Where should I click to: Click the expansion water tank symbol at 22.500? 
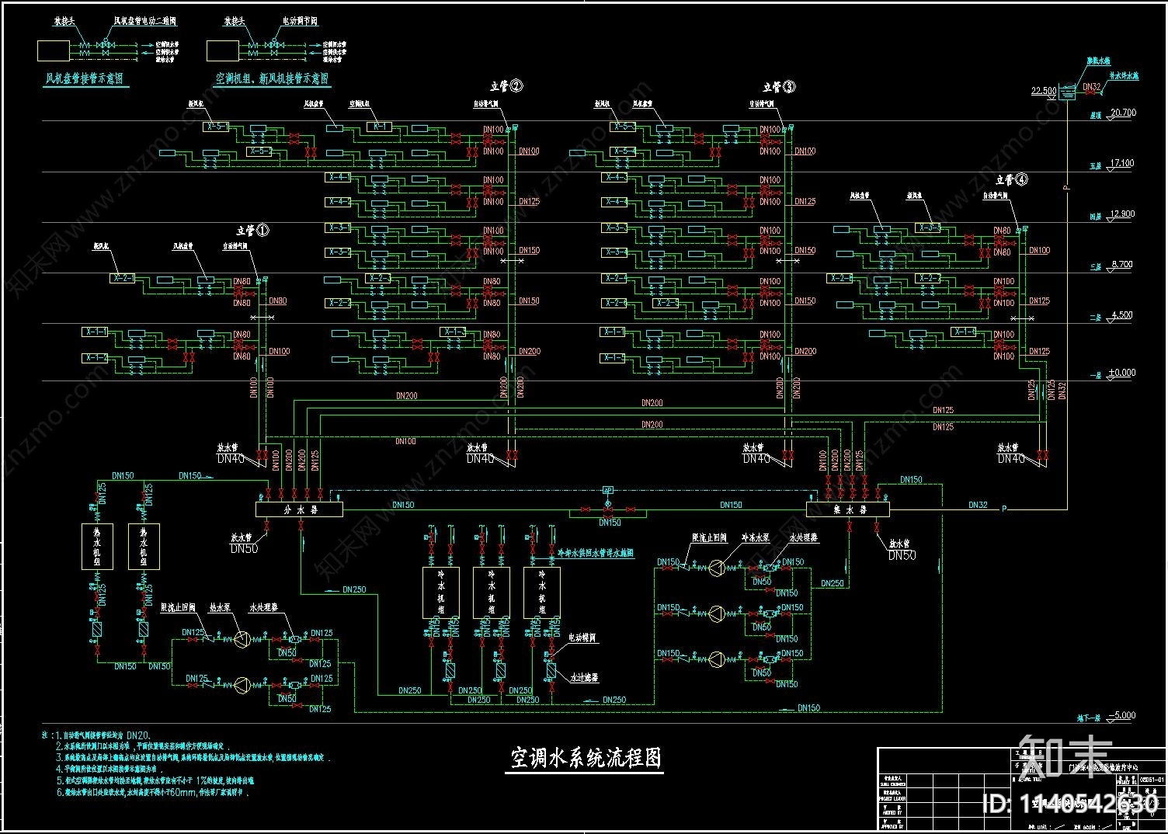point(1067,92)
